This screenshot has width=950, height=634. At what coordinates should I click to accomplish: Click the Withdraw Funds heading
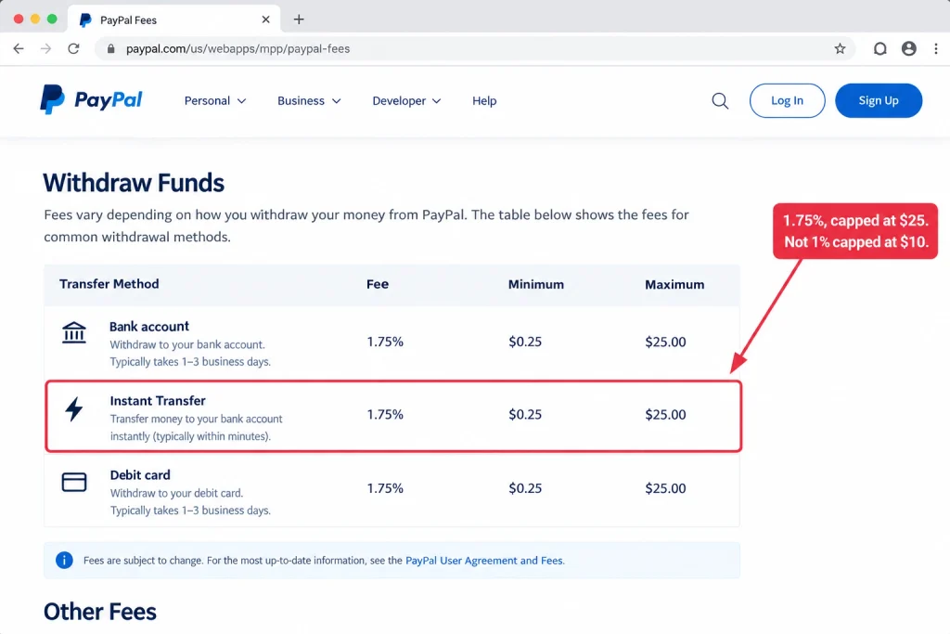point(134,183)
